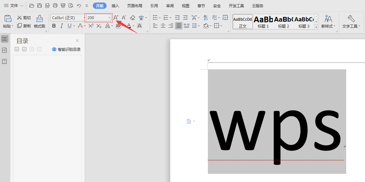This screenshot has height=182, width=365.
Task: Click the Paste clipboard icon
Action: click(x=8, y=19)
